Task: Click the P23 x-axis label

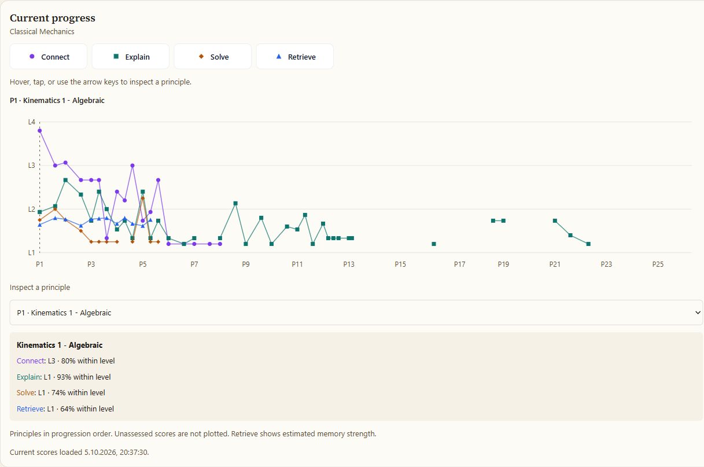Action: pyautogui.click(x=606, y=264)
